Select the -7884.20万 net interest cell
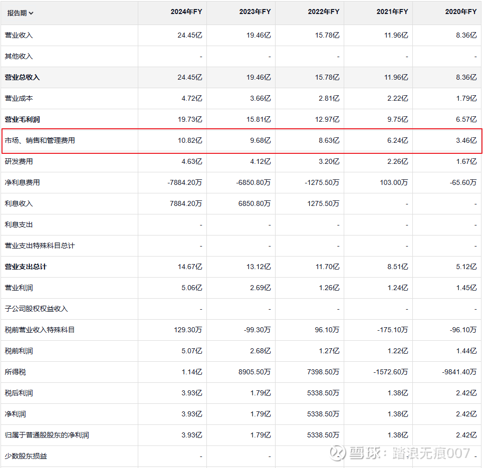This screenshot has width=484, height=468. point(184,183)
